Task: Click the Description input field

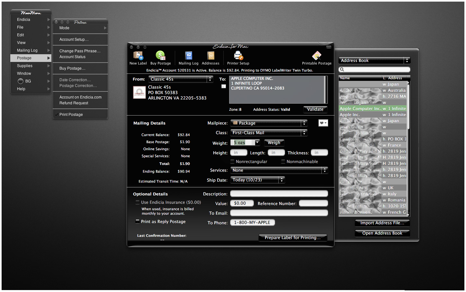Action: click(279, 193)
